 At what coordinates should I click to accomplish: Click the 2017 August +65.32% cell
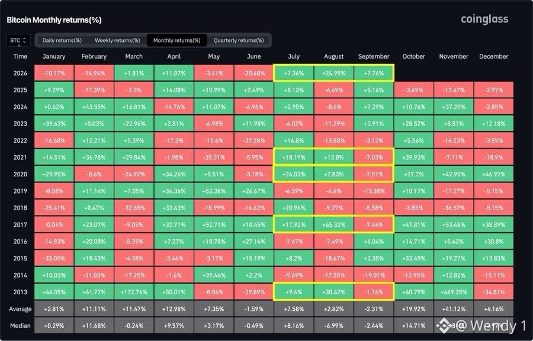click(334, 224)
